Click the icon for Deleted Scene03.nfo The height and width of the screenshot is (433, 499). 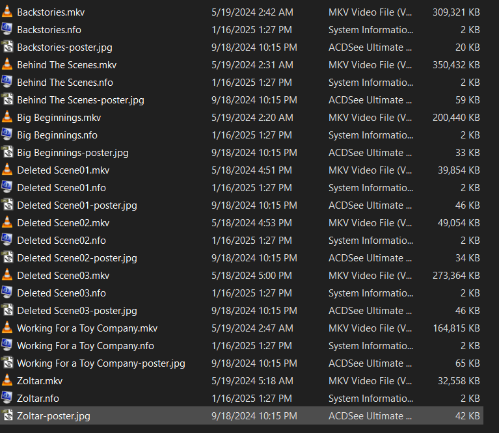click(7, 293)
